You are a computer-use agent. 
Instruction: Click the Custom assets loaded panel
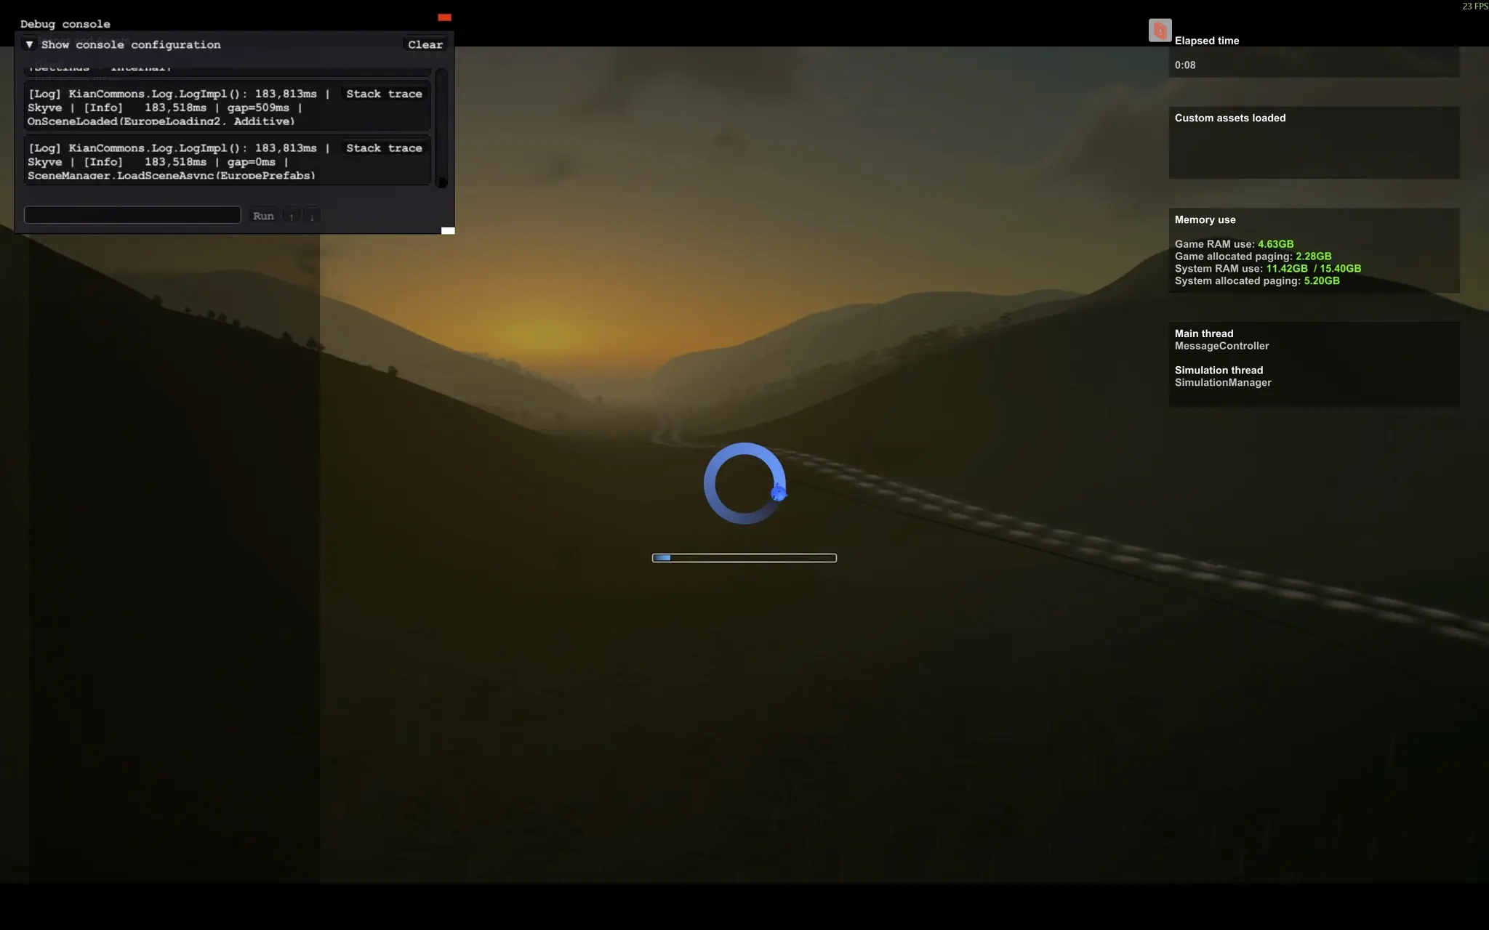pos(1313,143)
